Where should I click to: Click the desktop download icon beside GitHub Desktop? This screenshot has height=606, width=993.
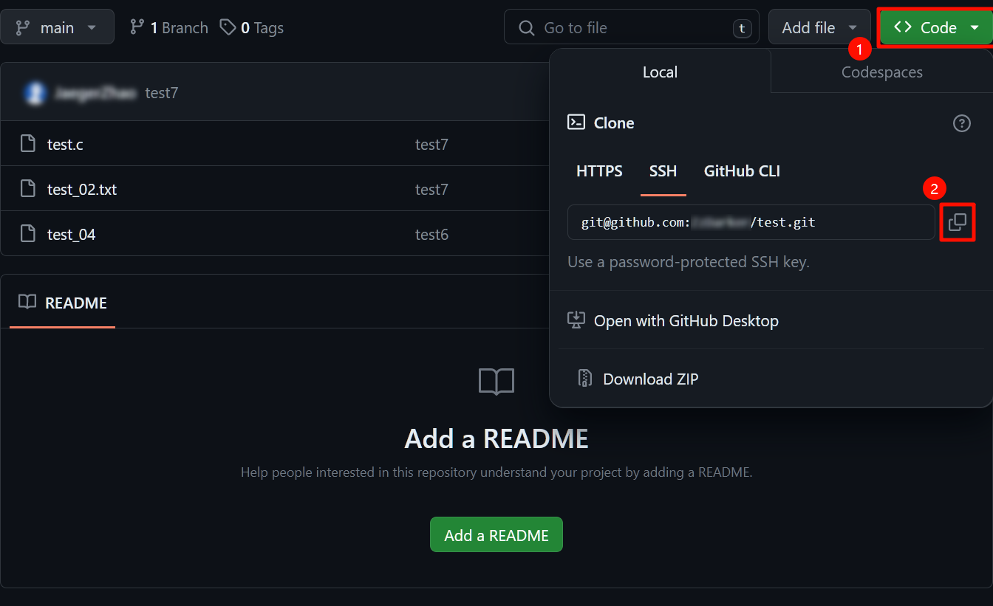click(576, 320)
